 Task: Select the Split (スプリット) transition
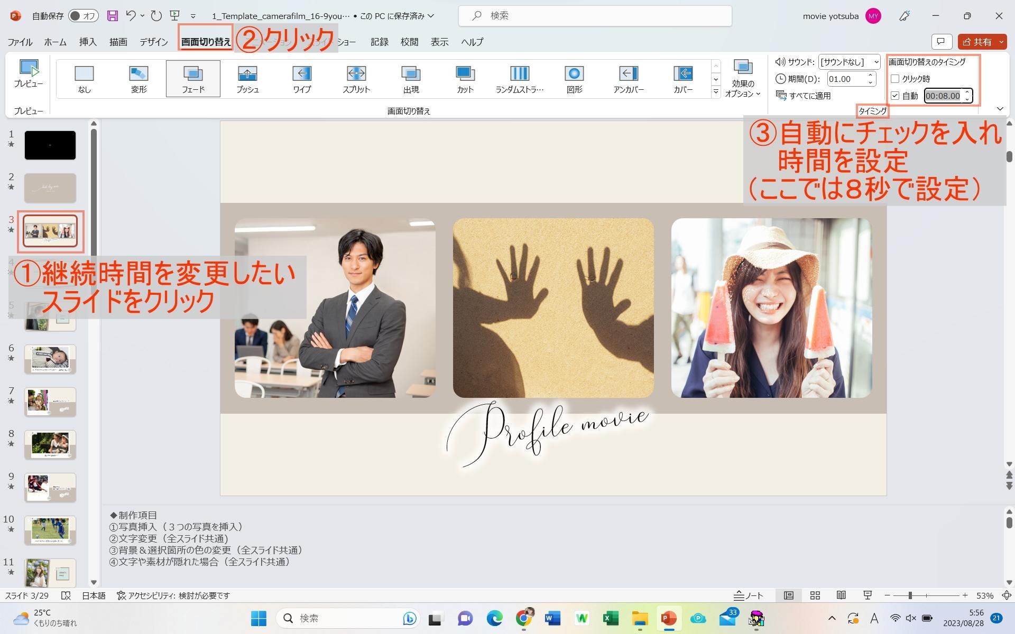tap(356, 79)
